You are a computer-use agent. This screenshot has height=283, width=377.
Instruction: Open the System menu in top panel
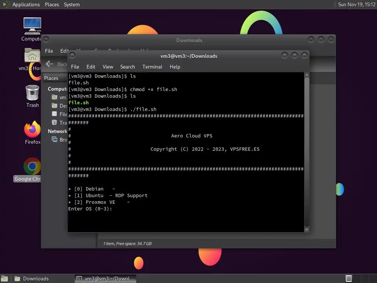click(x=72, y=4)
